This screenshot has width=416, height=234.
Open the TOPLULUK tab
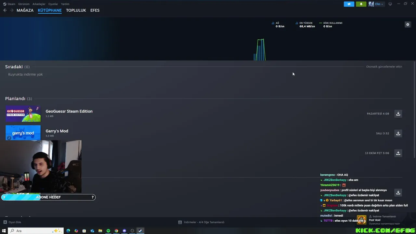tap(76, 10)
